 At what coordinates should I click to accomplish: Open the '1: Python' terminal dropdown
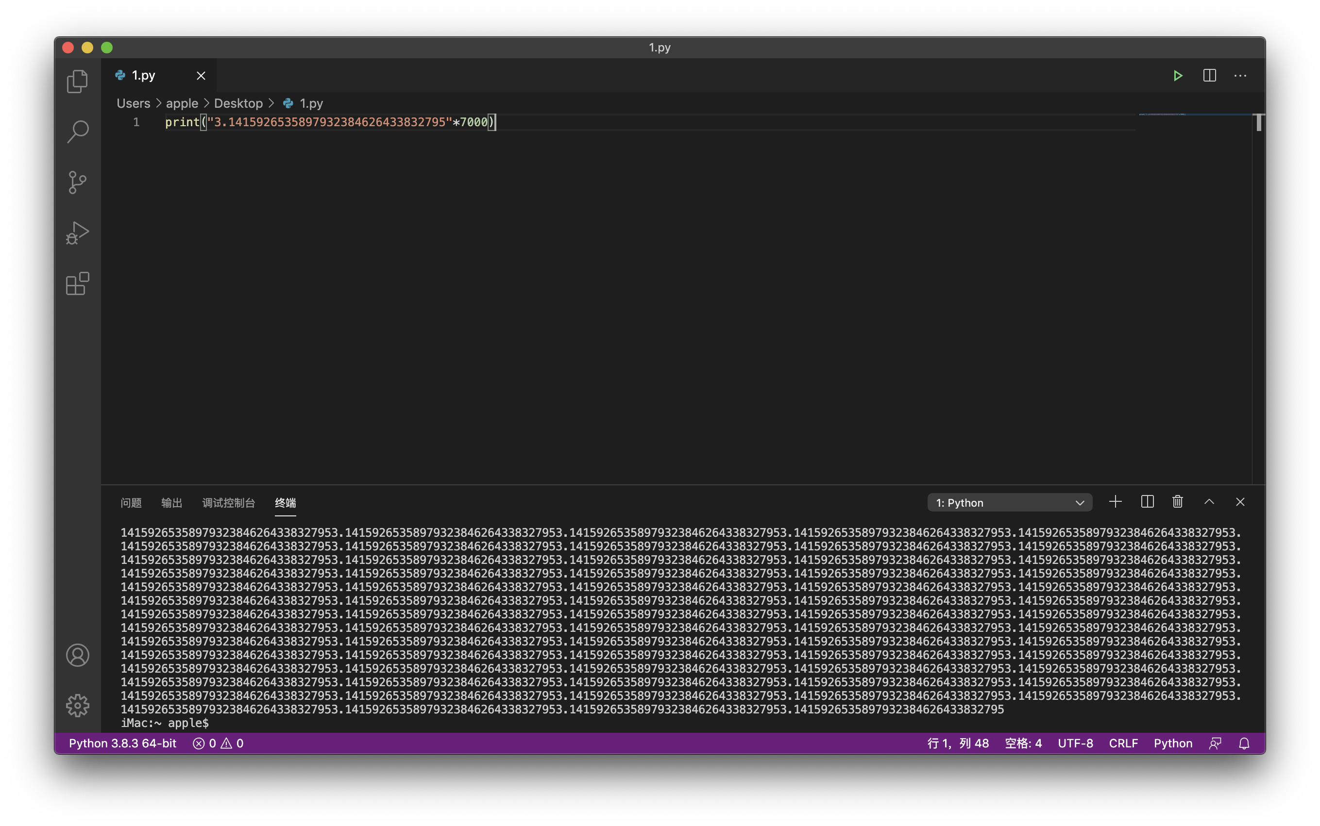click(x=1010, y=503)
